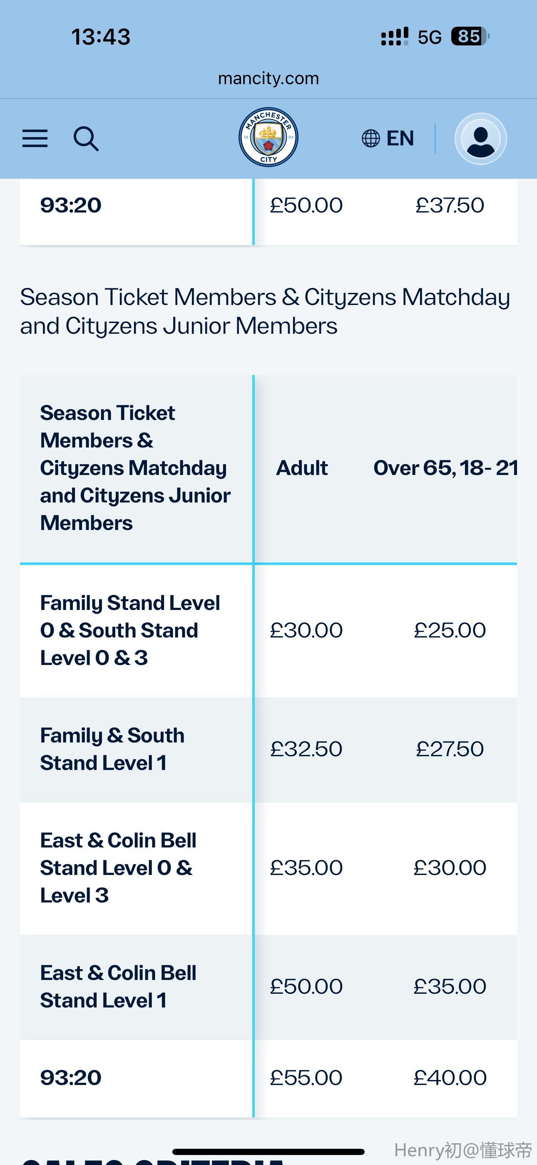Tap the 13:43 clock in status bar
Image resolution: width=537 pixels, height=1165 pixels.
[x=101, y=37]
